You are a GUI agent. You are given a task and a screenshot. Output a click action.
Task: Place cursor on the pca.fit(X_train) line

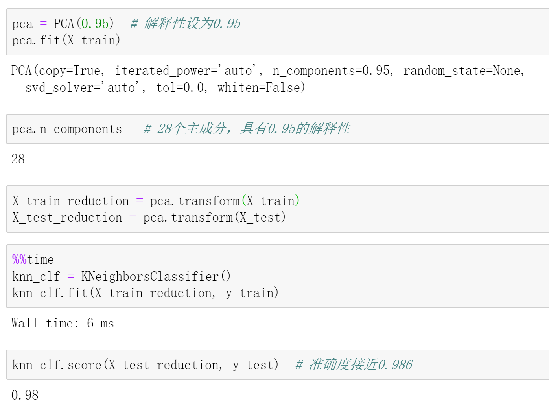pos(66,40)
